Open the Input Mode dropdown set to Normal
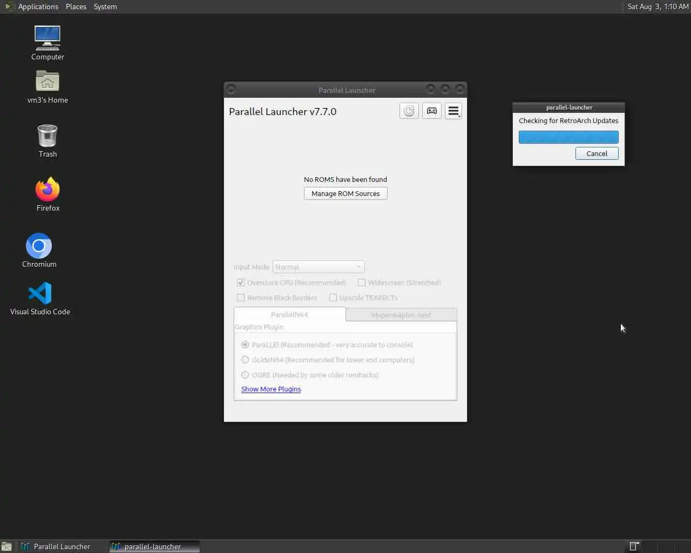The image size is (691, 553). click(319, 267)
